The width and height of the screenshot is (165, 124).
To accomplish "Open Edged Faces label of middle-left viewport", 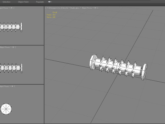I will click(x=5, y=47).
